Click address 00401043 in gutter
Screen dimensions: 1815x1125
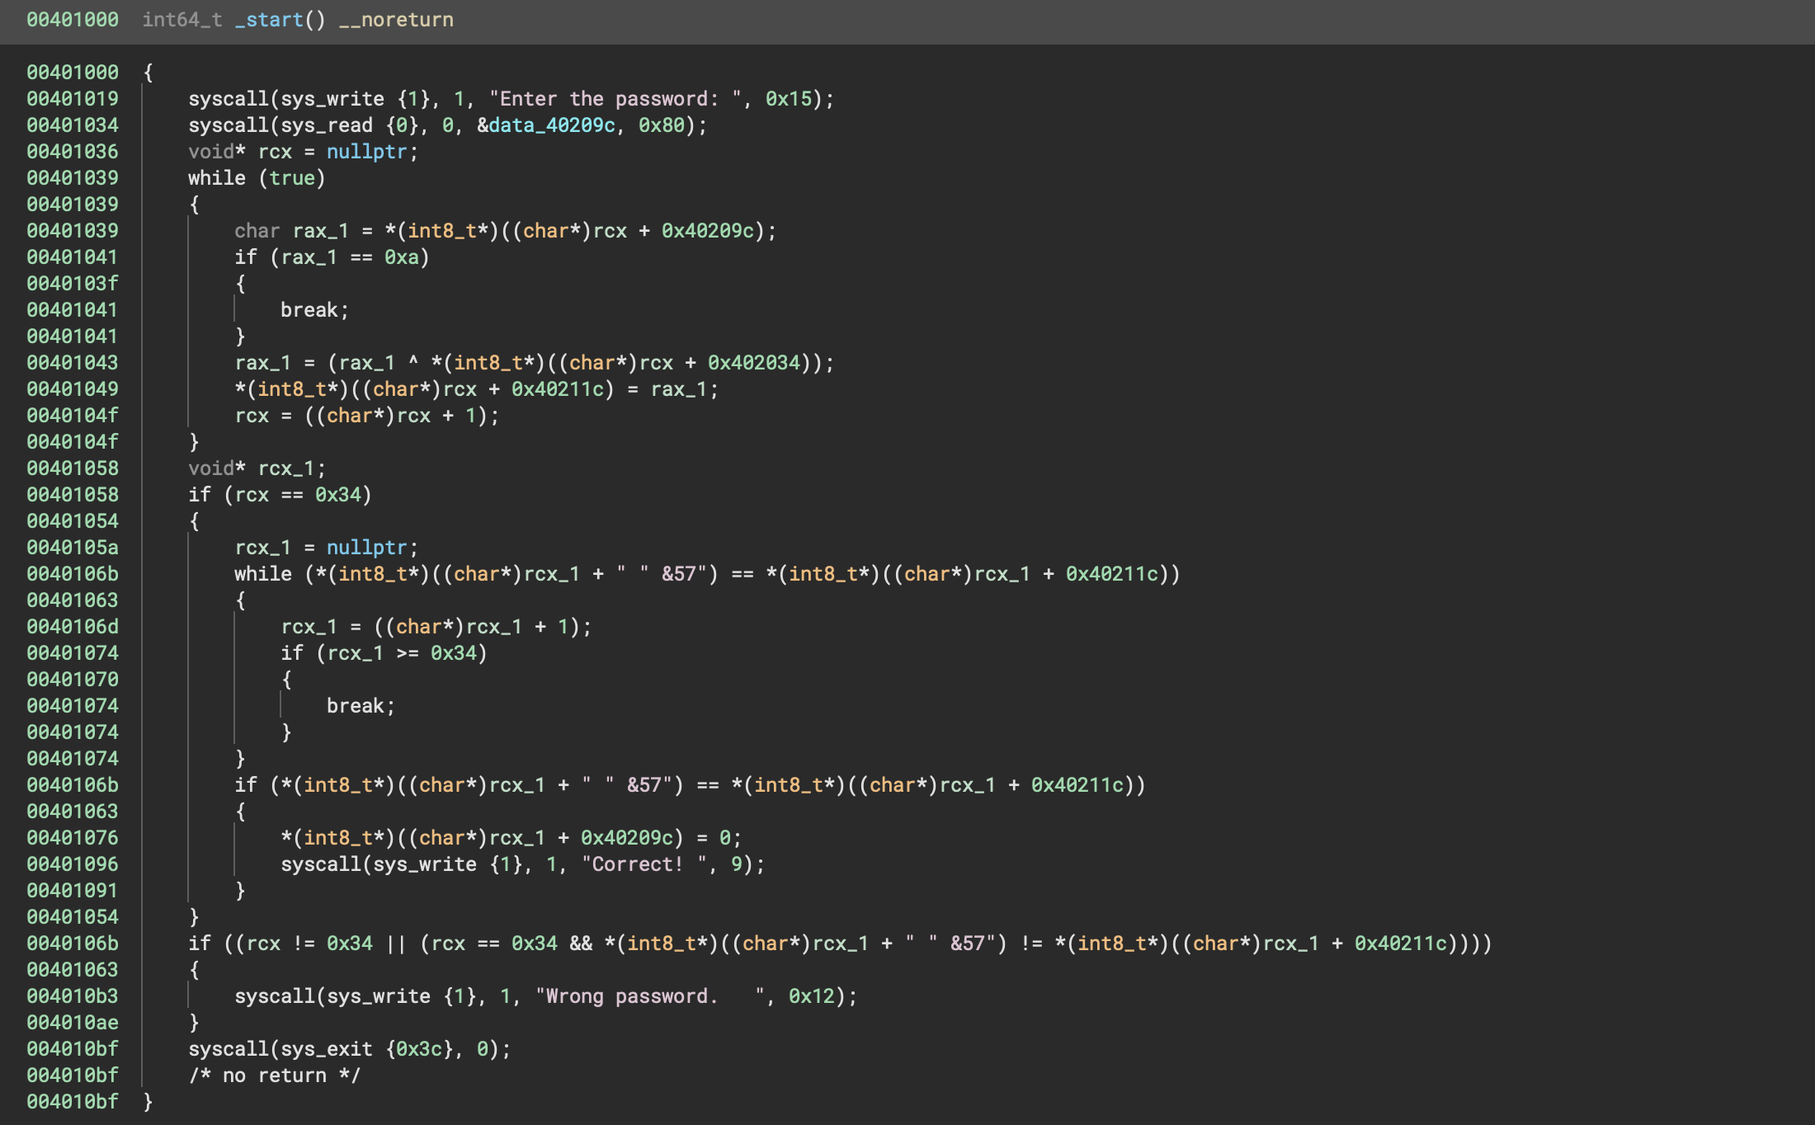coord(73,363)
